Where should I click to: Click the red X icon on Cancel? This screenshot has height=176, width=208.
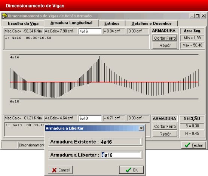[54, 170]
